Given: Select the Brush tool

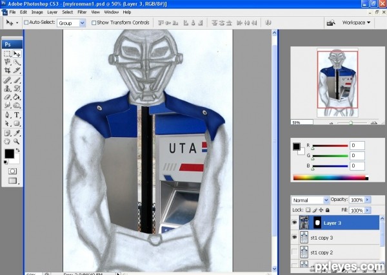Looking at the screenshot, I should point(17,80).
